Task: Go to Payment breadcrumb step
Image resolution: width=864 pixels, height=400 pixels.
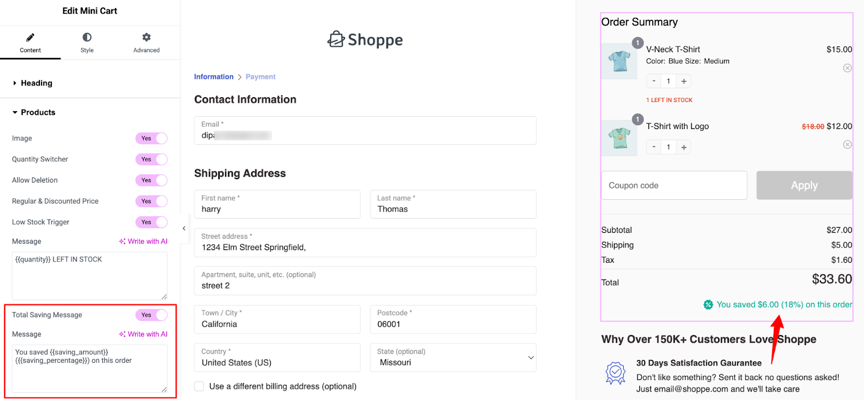Action: (x=260, y=77)
